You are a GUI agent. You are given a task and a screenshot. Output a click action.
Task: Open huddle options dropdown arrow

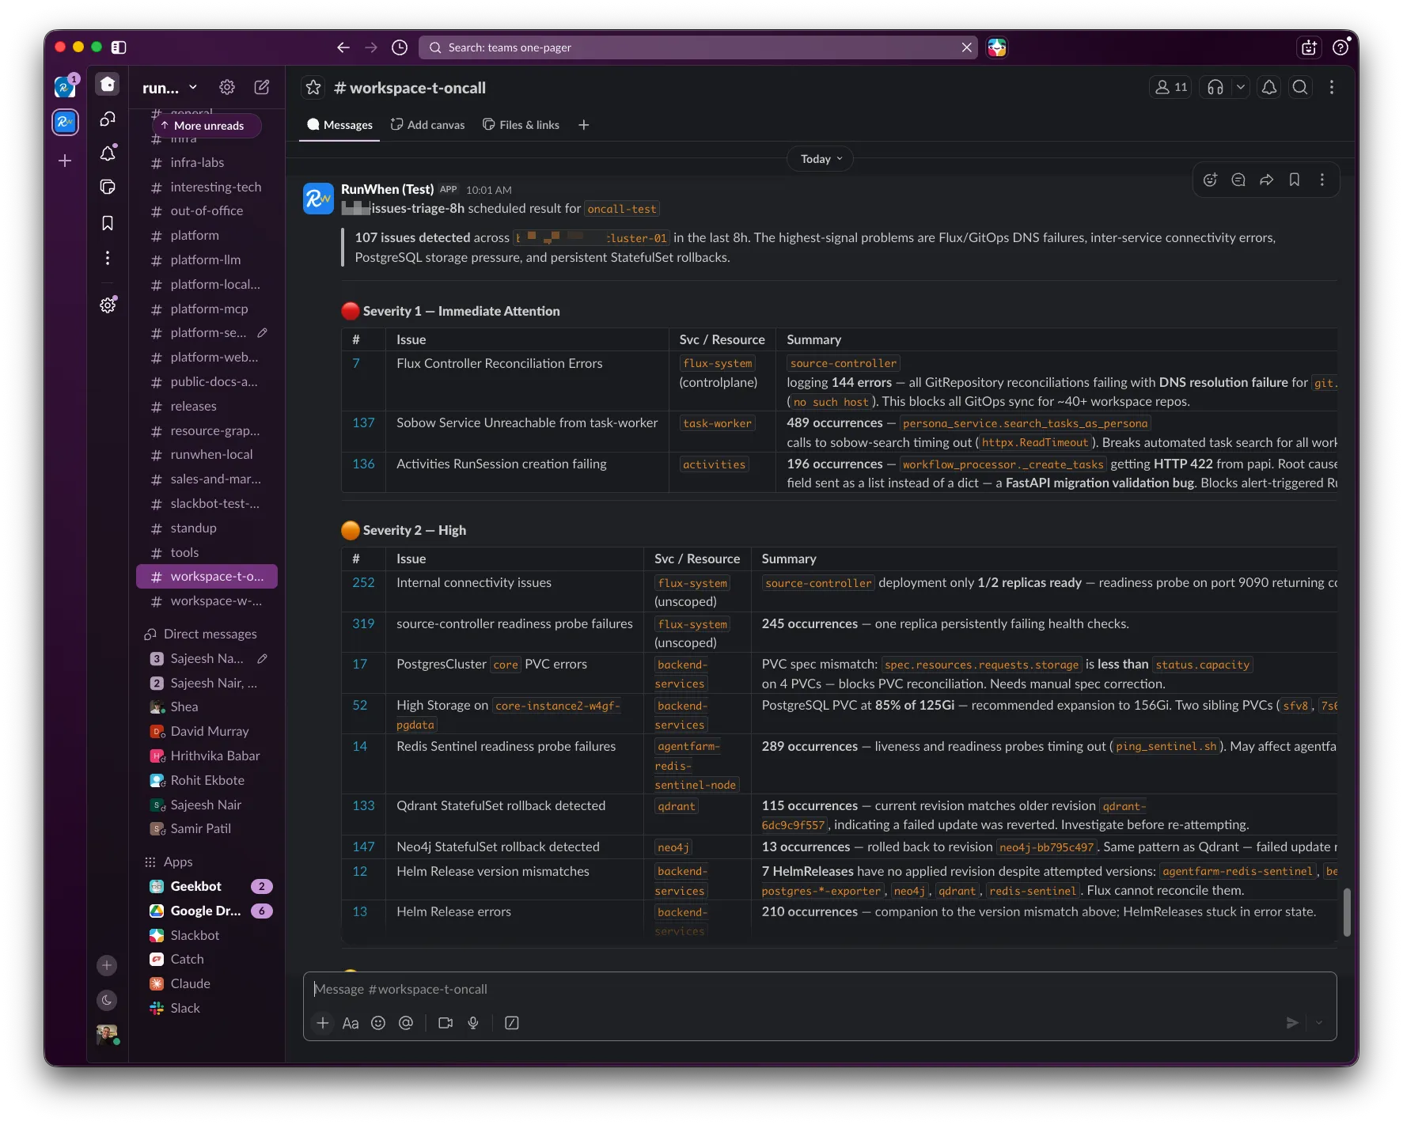tap(1240, 87)
